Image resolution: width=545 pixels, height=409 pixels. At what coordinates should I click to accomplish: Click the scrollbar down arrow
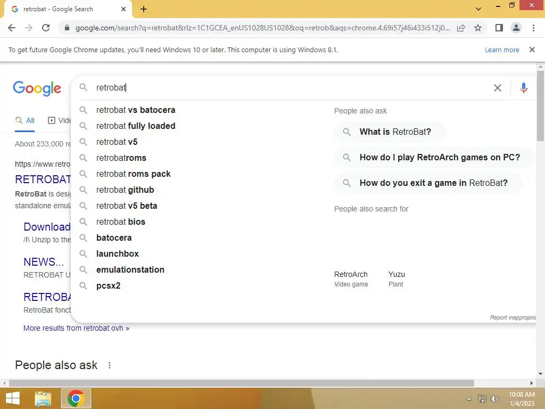[540, 374]
